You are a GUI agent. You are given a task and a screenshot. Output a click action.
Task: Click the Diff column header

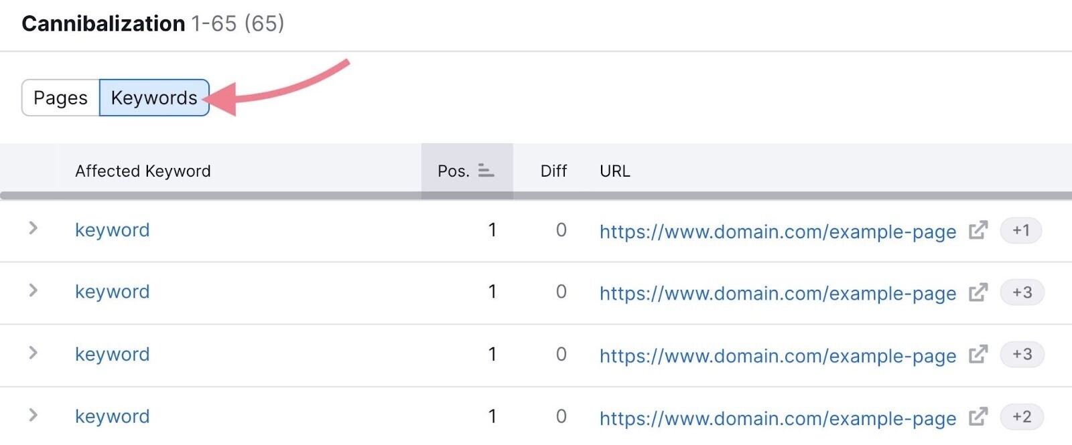(553, 171)
